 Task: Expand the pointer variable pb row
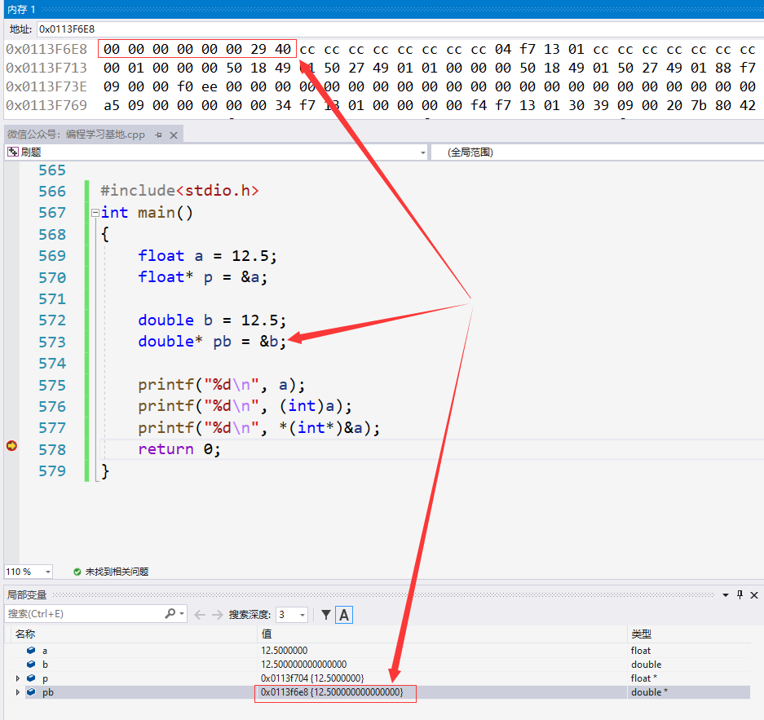point(18,692)
